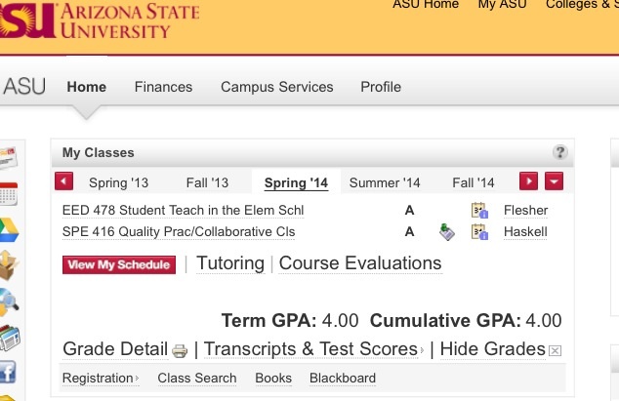
Task: Open the newspaper icon in the sidebar
Action: 10,339
